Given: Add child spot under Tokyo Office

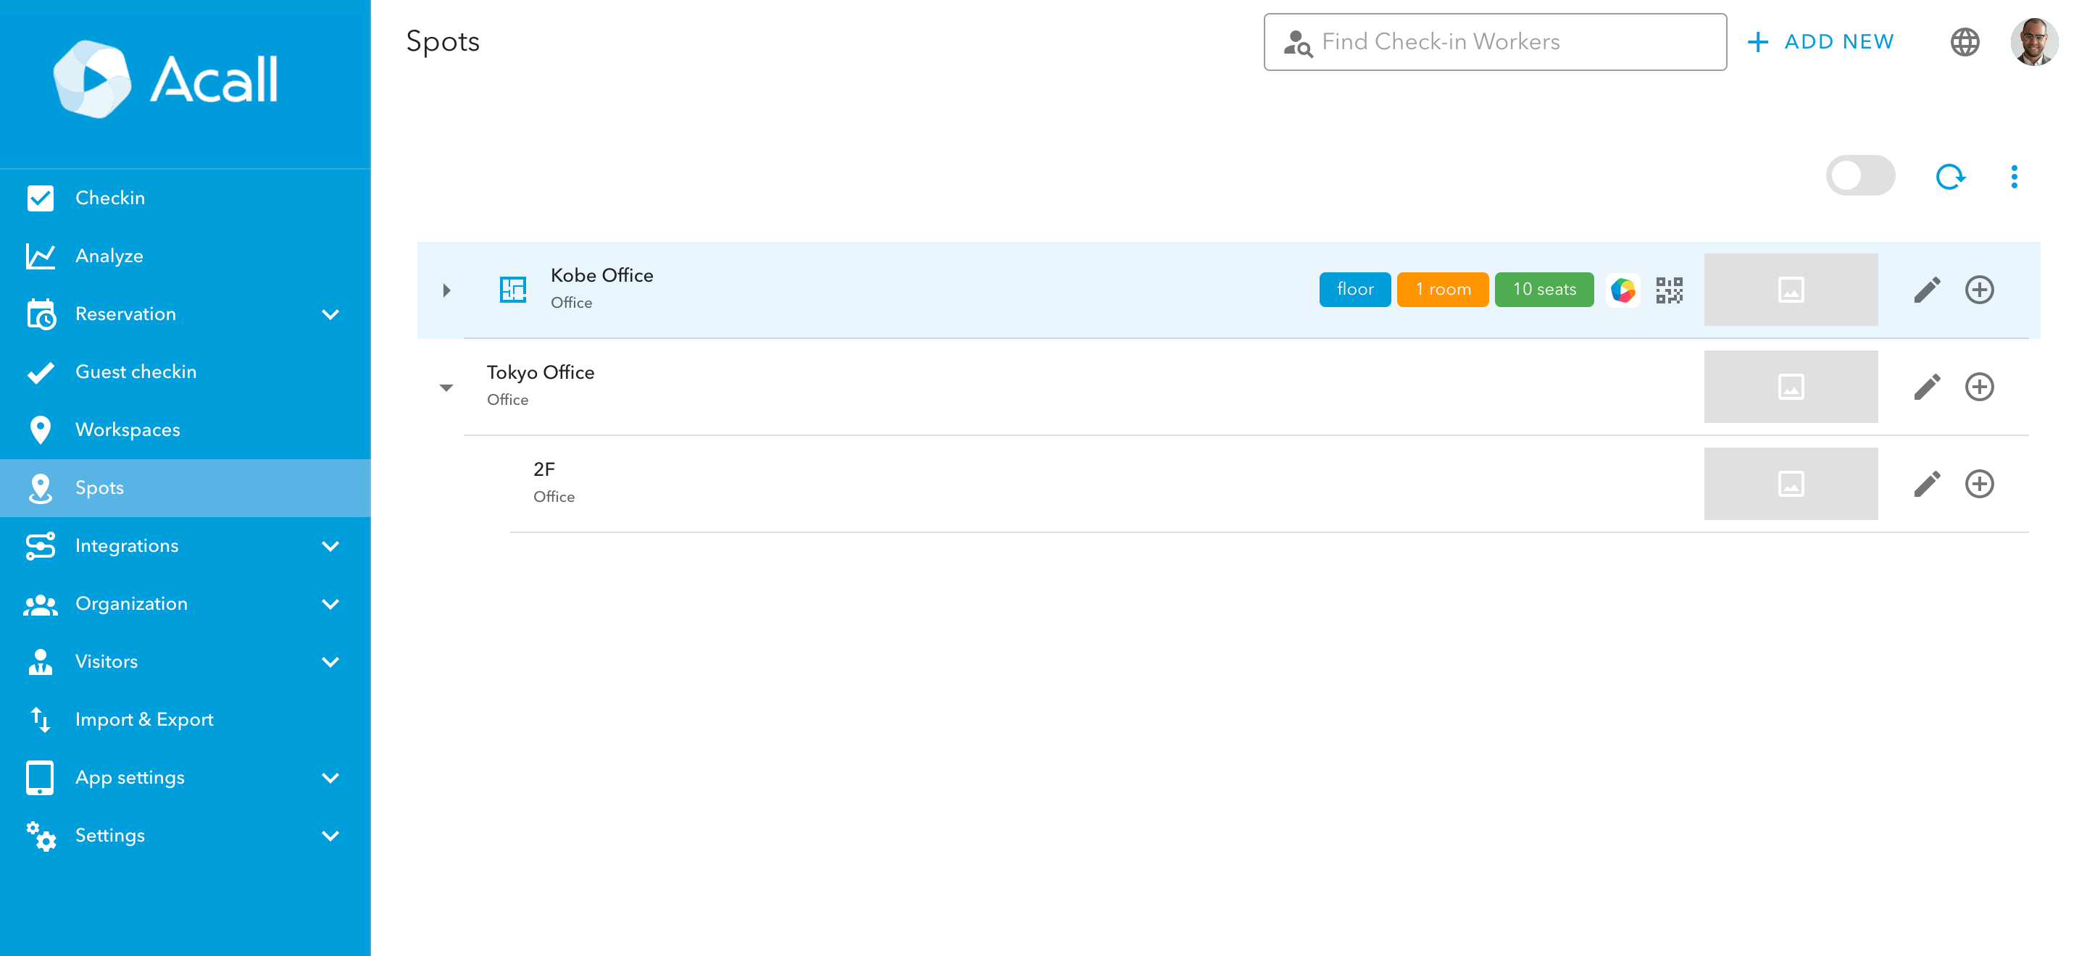Looking at the screenshot, I should [x=1978, y=387].
